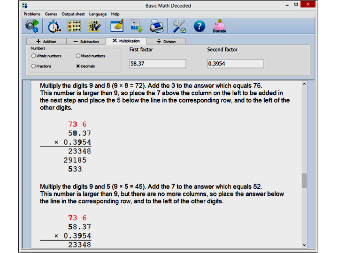This screenshot has height=253, width=338.
Task: Maximize the Basic Math Decoded window
Action: coord(296,5)
